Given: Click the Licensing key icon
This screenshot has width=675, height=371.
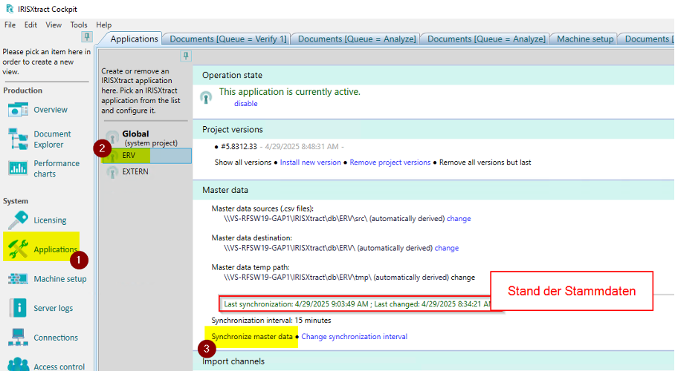Looking at the screenshot, I should (x=18, y=220).
